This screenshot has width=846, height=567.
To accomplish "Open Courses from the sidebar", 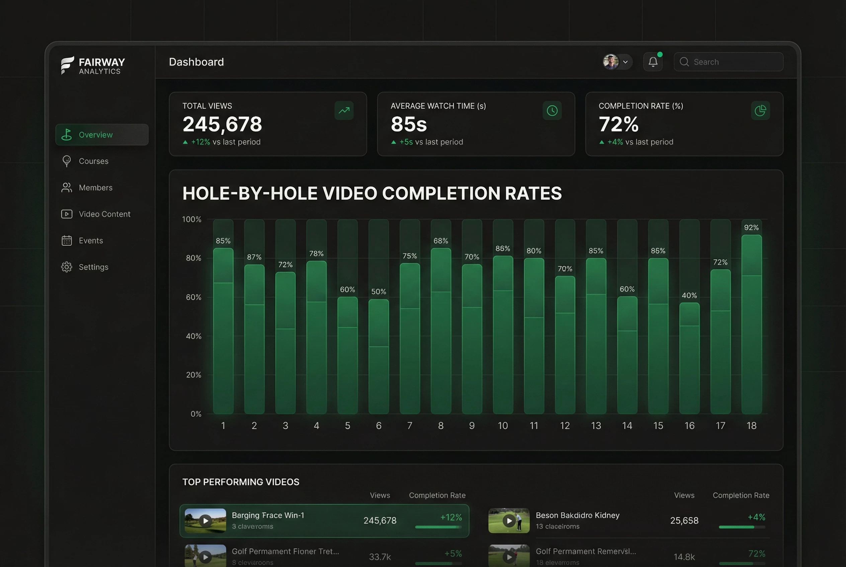I will (102, 161).
